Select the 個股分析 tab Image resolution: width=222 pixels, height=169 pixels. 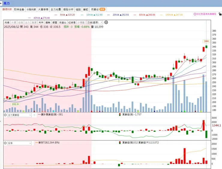click(x=68, y=10)
